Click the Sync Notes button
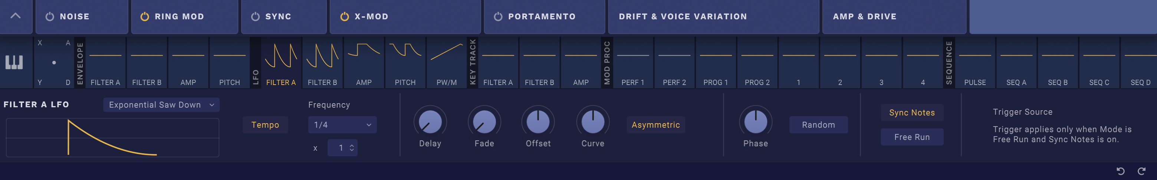 pyautogui.click(x=911, y=113)
